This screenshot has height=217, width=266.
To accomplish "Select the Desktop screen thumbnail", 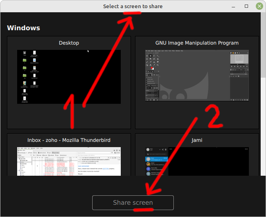I will click(69, 77).
